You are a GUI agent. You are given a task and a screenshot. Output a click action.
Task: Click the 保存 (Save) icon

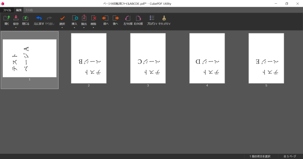point(16,18)
